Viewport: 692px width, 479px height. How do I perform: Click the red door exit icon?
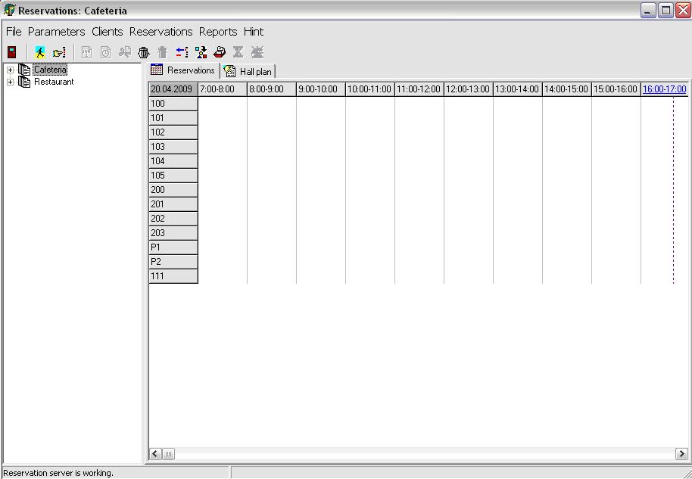[x=12, y=52]
